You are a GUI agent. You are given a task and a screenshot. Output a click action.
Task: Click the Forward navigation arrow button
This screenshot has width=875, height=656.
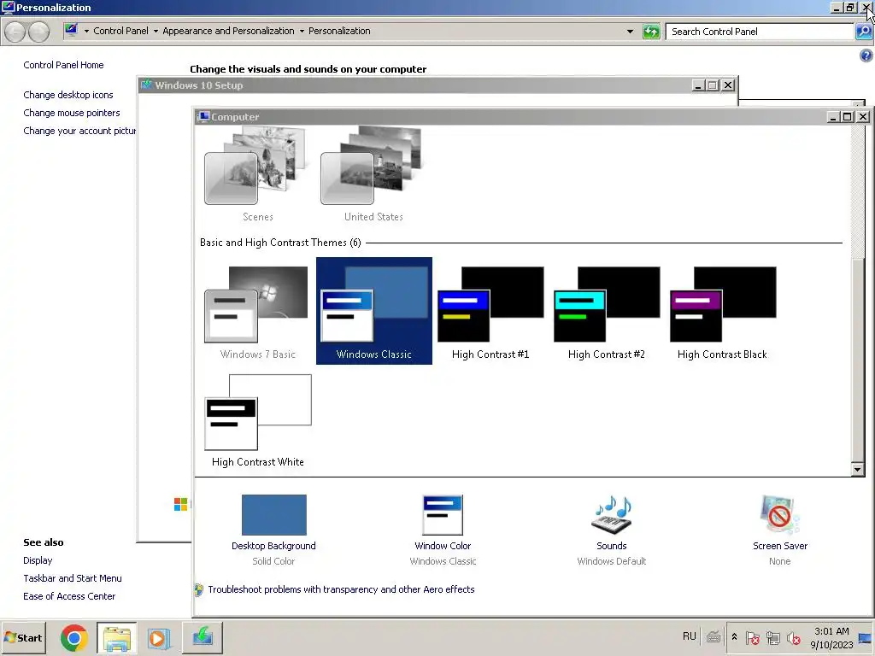pyautogui.click(x=38, y=32)
